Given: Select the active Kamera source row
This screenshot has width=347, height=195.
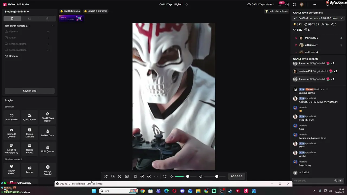Looking at the screenshot, I should pyautogui.click(x=30, y=56).
